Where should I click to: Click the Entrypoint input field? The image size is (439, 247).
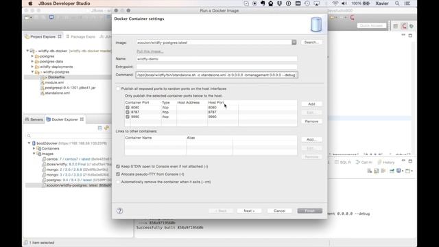point(217,67)
